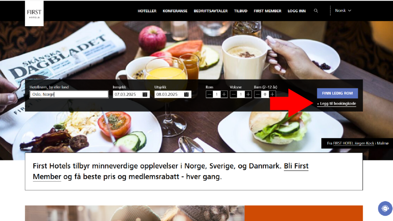Open the search magnifier icon in header
The height and width of the screenshot is (221, 393).
tap(316, 11)
